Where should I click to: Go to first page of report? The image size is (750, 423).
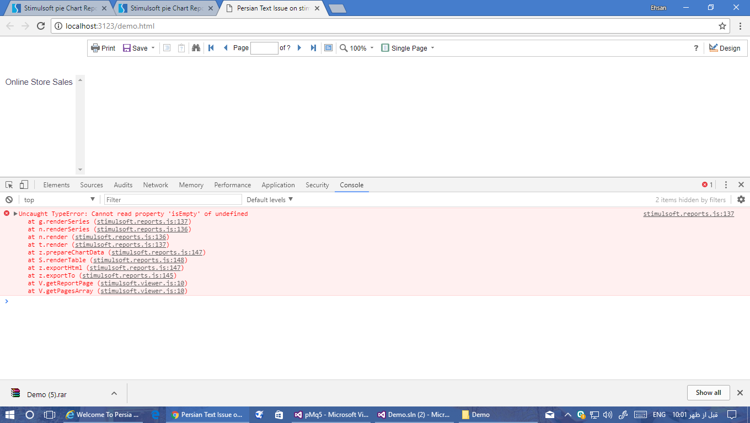(211, 48)
